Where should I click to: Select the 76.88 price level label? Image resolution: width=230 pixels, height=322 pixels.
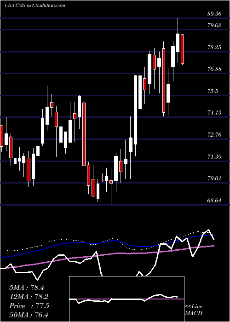[214, 69]
